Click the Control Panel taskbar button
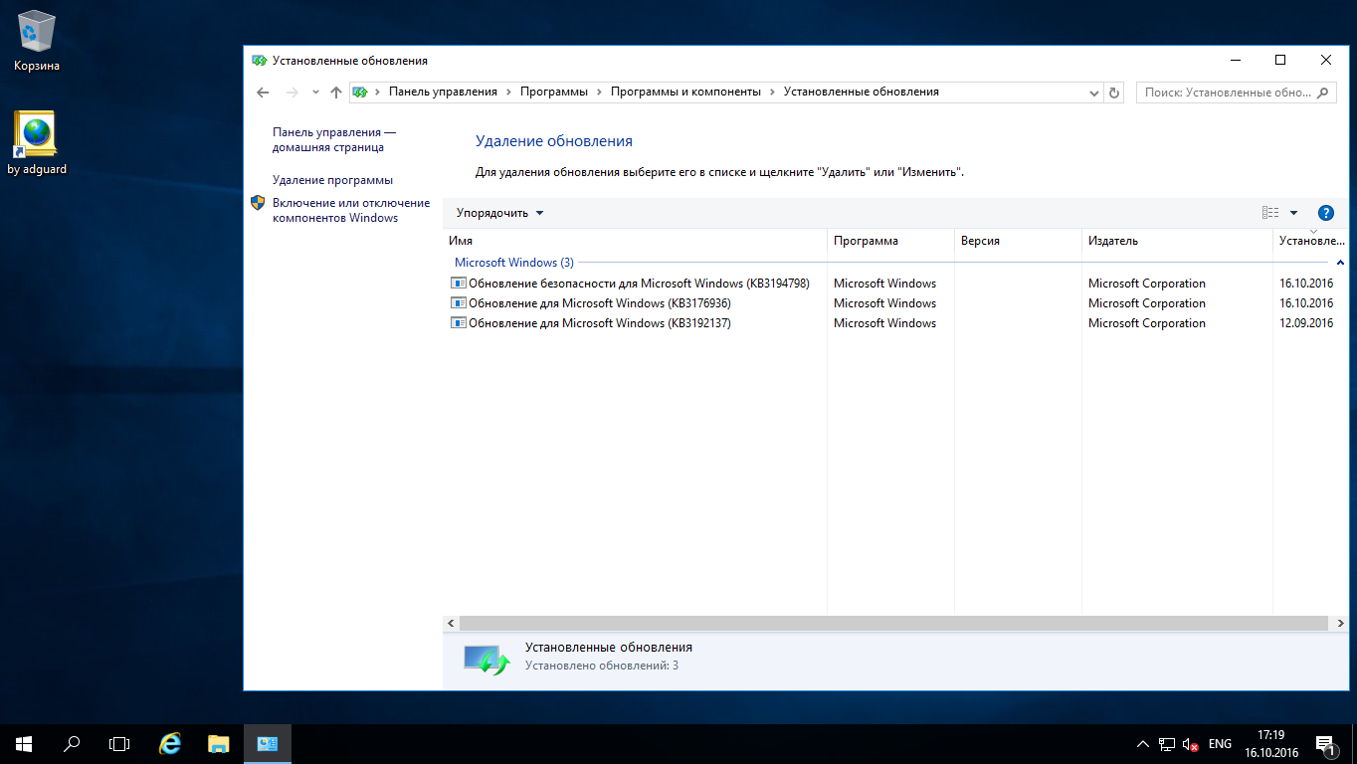This screenshot has width=1357, height=764. tap(268, 744)
